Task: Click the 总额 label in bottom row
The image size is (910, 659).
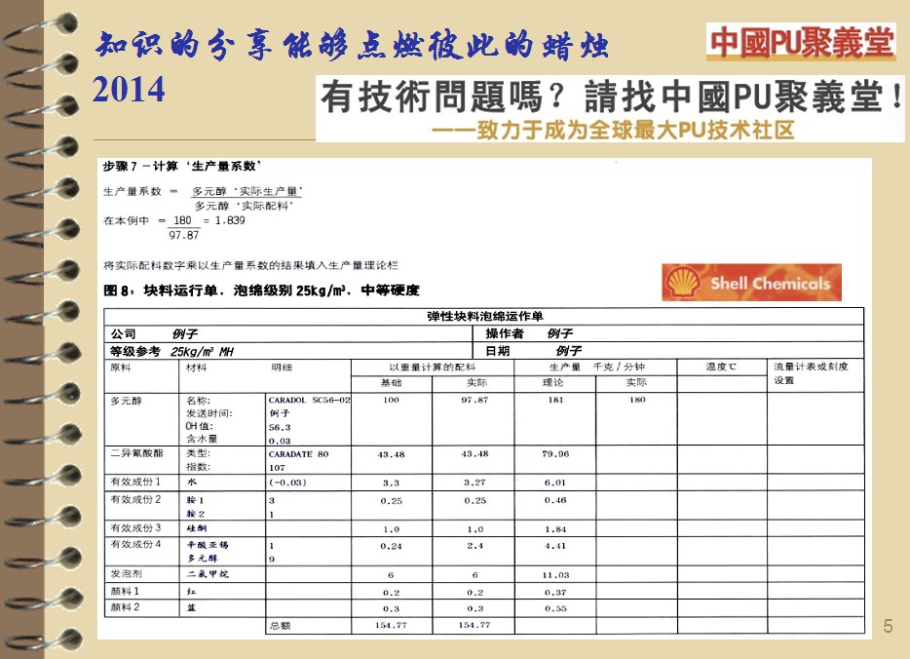Action: [280, 626]
